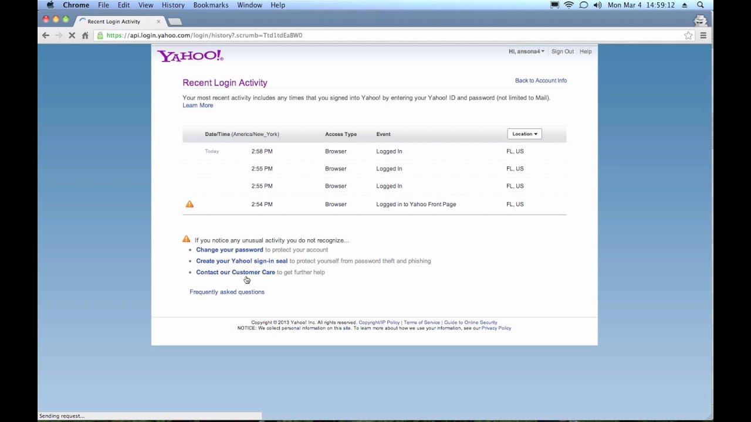
Task: Click Contact our Customer Care link
Action: [235, 272]
